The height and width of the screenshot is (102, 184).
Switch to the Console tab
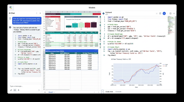tap(118, 92)
